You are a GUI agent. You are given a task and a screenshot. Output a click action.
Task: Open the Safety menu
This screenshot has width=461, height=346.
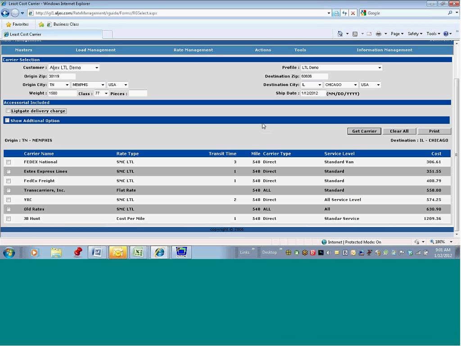415,34
